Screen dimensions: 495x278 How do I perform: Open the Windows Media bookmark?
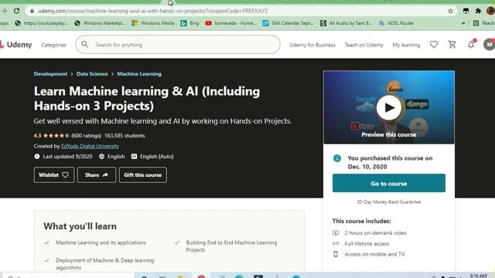pyautogui.click(x=153, y=23)
